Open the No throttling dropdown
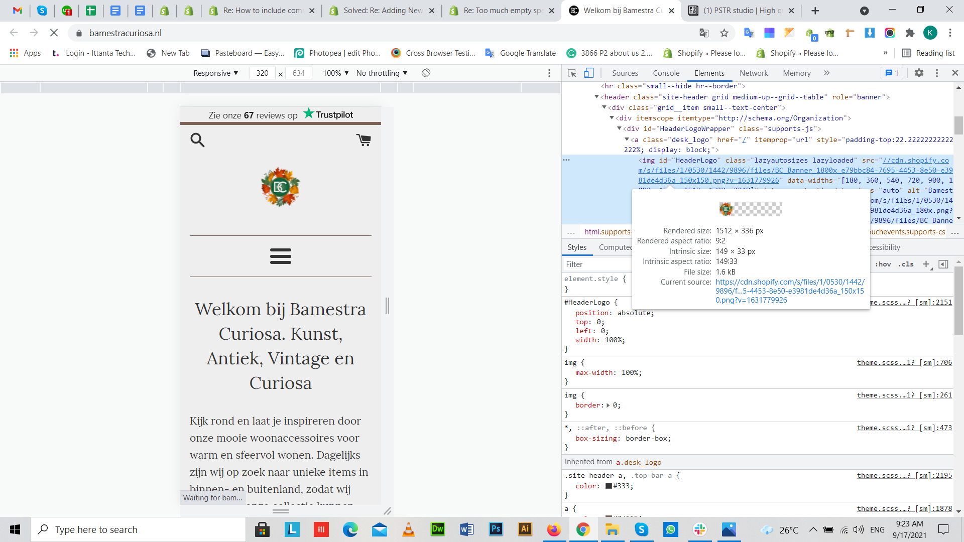This screenshot has height=542, width=964. tap(382, 73)
